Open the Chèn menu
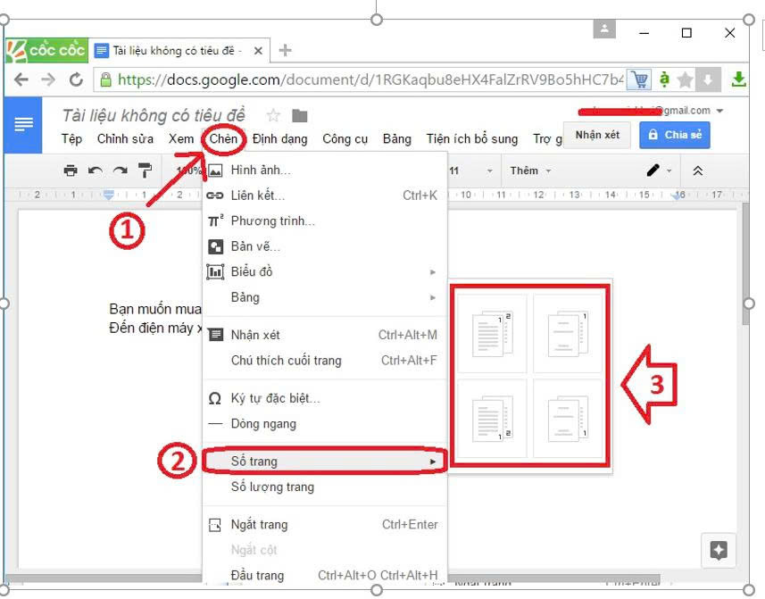Screen dimensions: 765x599 pyautogui.click(x=224, y=138)
